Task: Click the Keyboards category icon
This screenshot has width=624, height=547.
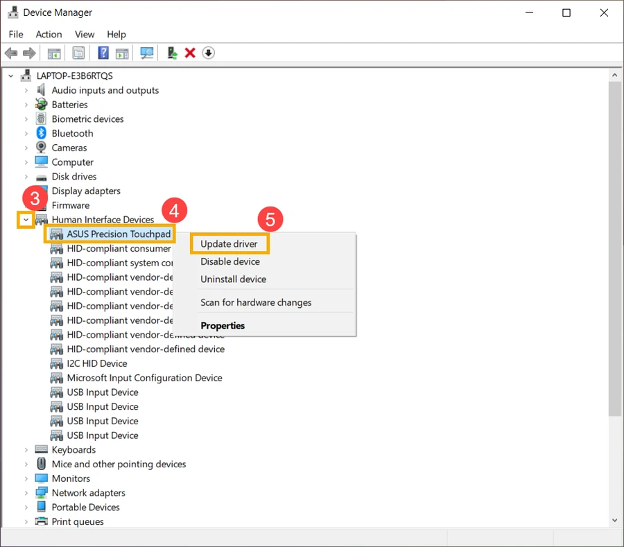Action: coord(41,449)
